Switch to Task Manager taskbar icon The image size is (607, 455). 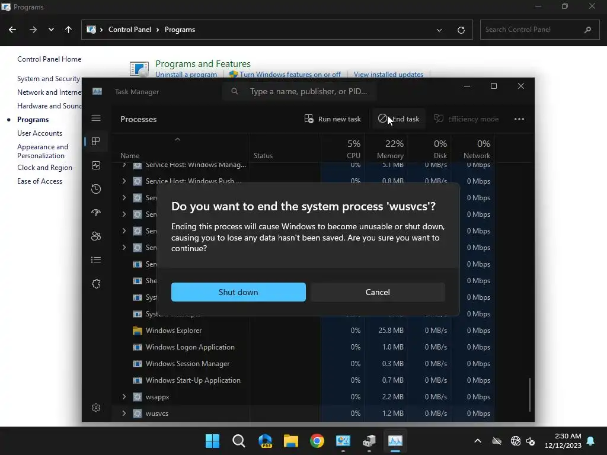tap(395, 441)
